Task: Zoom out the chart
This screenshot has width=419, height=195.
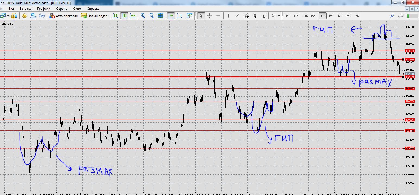Action: 151,16
